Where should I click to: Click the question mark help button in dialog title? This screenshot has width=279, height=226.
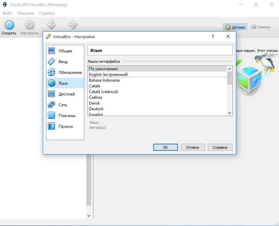click(213, 36)
